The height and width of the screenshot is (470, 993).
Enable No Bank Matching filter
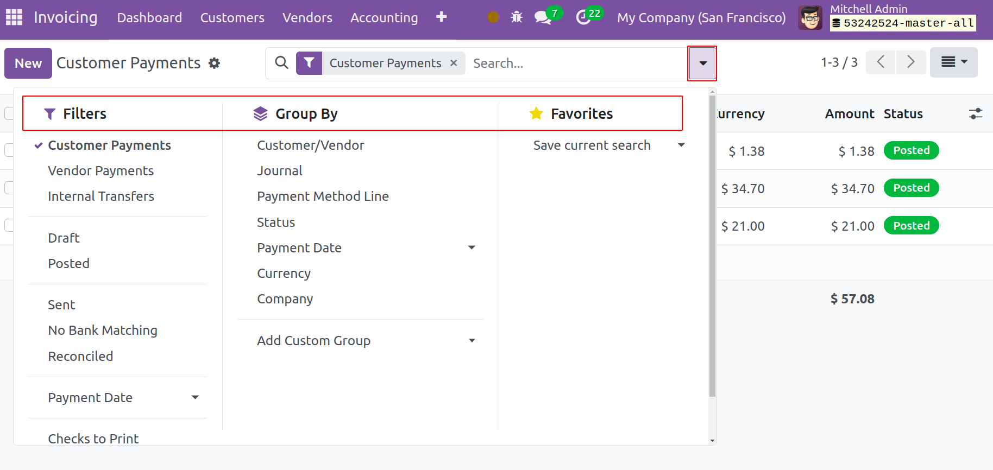[103, 331]
